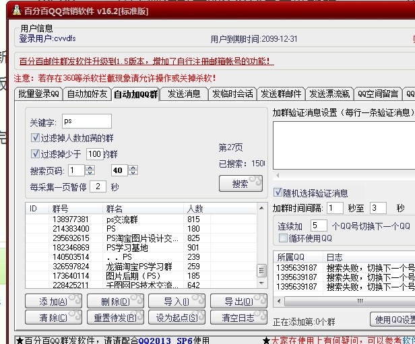Click the 加群验证消息 text area
Screen dimensions: 415x344
[x=344, y=145]
